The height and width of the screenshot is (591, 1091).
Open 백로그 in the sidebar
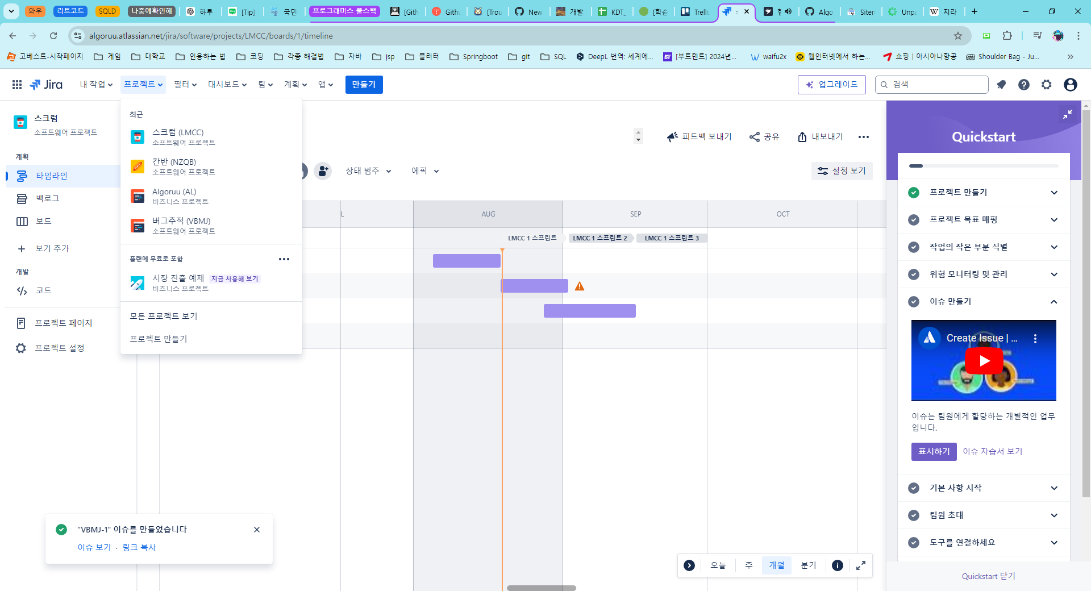(x=64, y=199)
